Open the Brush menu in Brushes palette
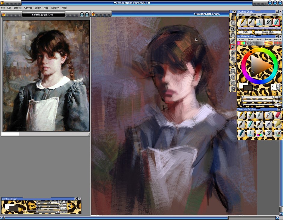Screen dimensions: 283x220 [242, 15]
